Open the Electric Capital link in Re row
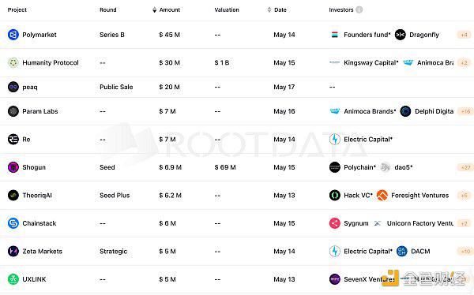The image size is (474, 295). (x=368, y=140)
